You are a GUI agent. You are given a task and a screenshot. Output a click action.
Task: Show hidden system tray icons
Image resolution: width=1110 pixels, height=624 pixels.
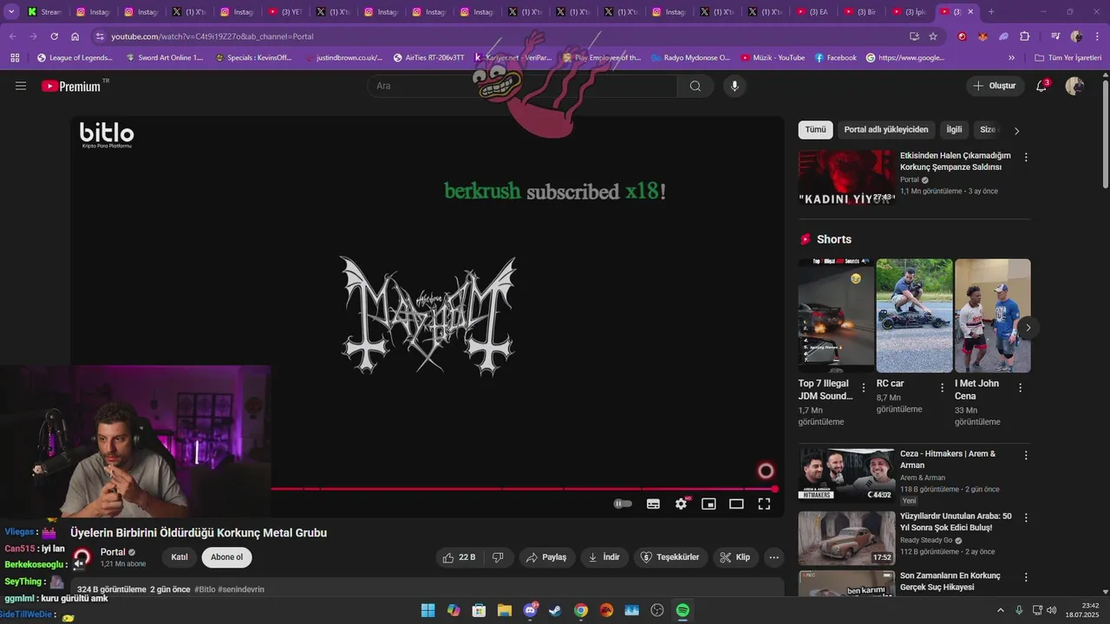(x=1000, y=610)
